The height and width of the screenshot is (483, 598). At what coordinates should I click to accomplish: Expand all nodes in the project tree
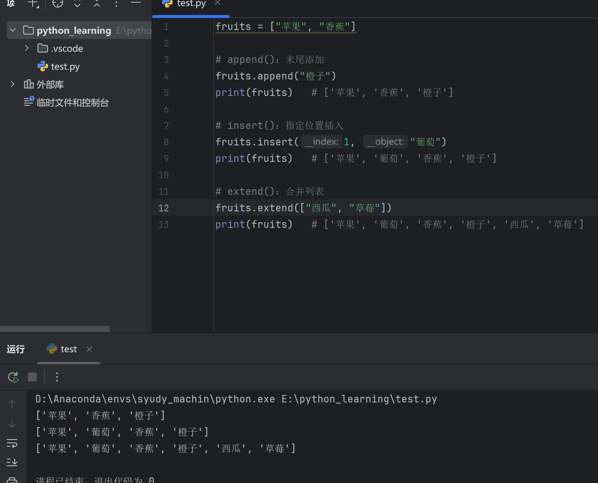click(x=77, y=4)
